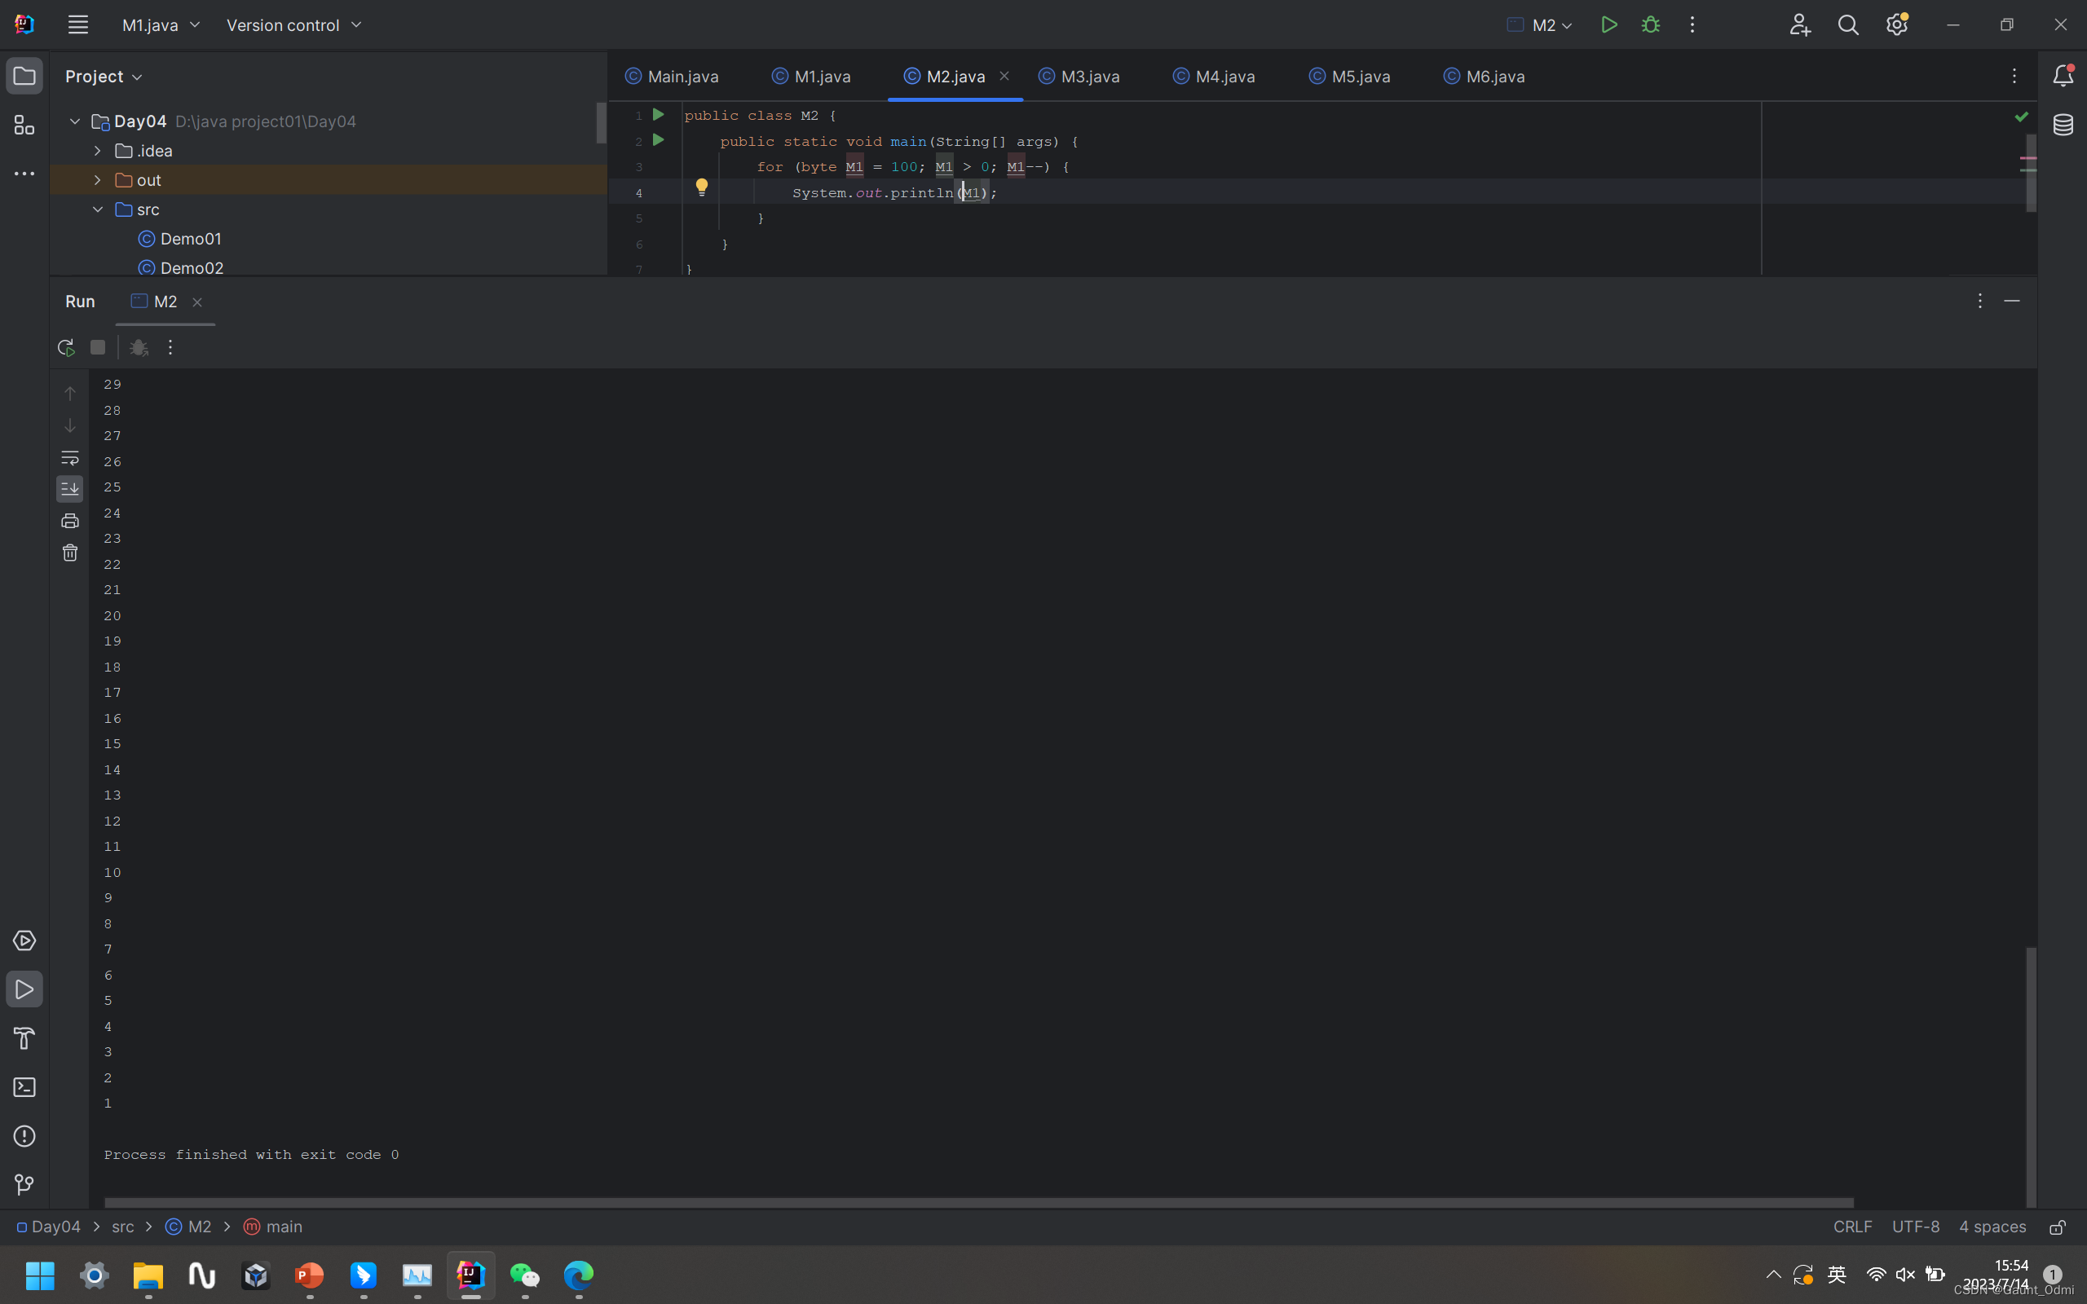Click the up stack trace arrow
Screen dimensions: 2087x1304
70,394
